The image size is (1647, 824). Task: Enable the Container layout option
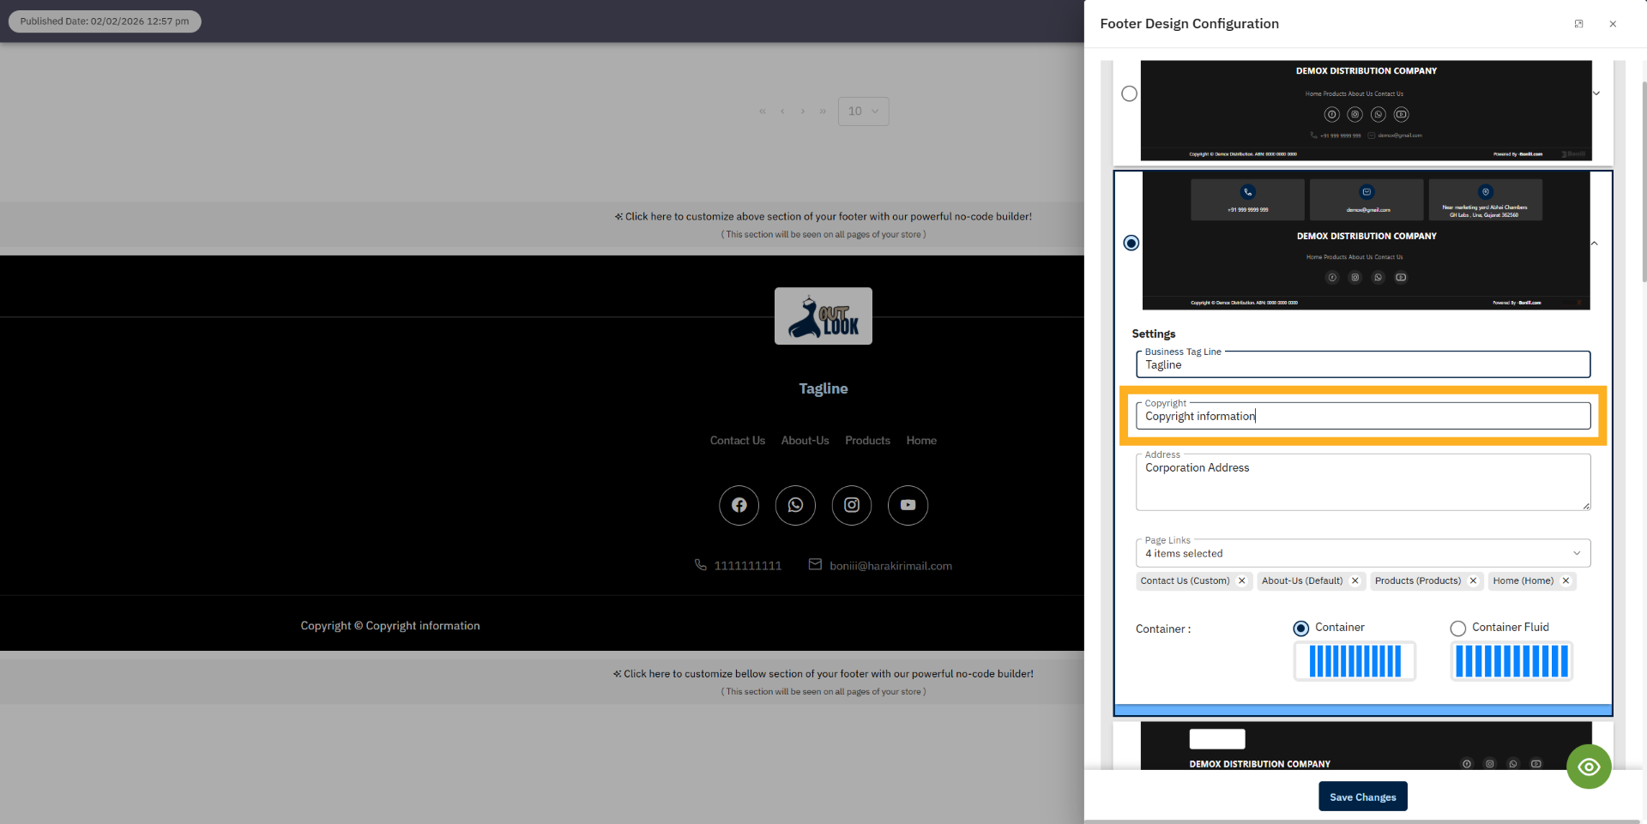click(1300, 628)
